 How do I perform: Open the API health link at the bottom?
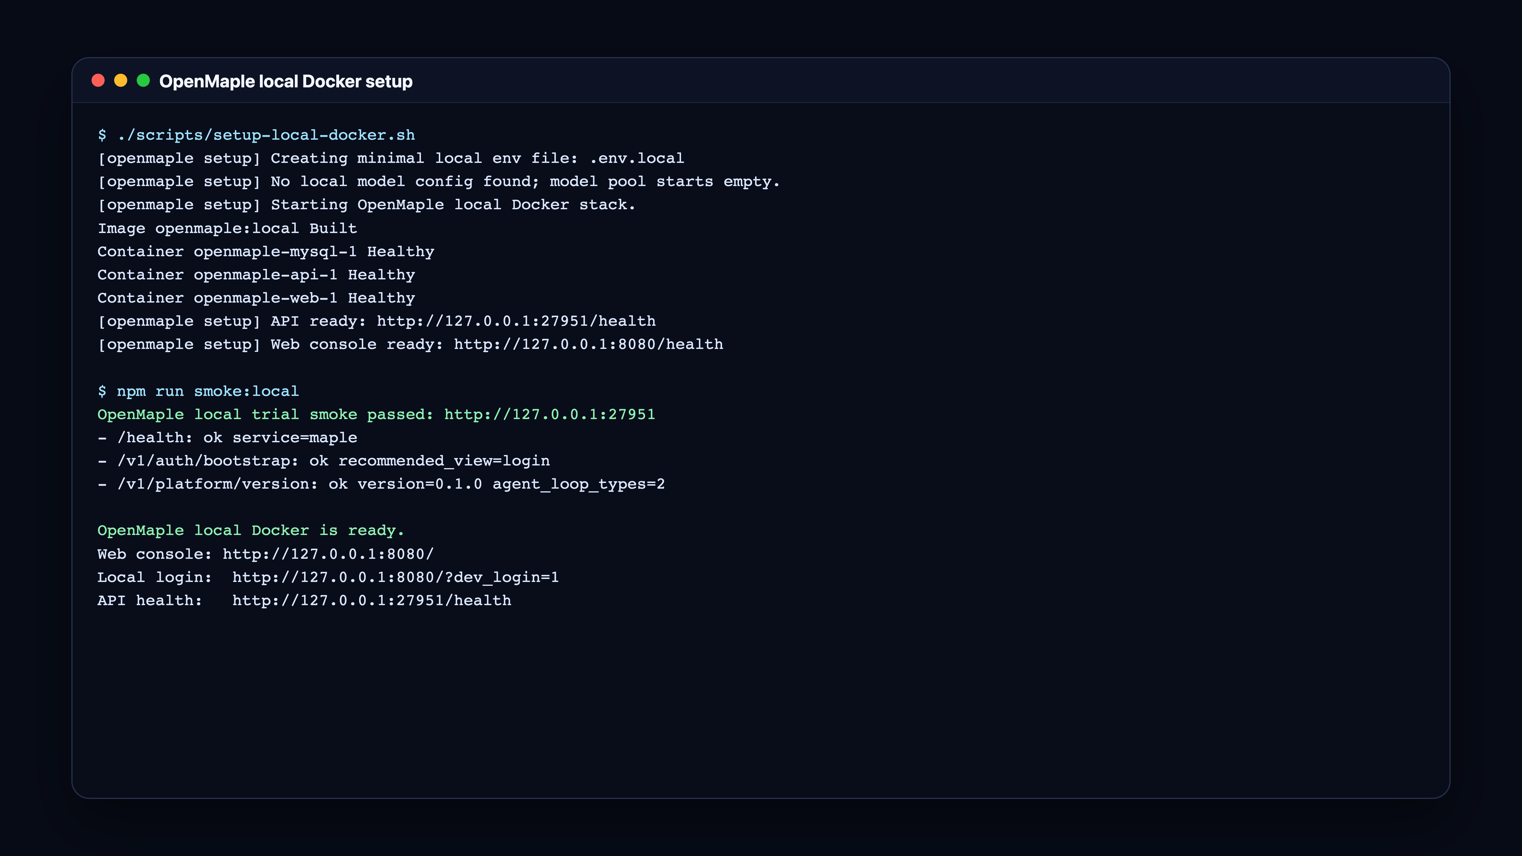pyautogui.click(x=372, y=600)
